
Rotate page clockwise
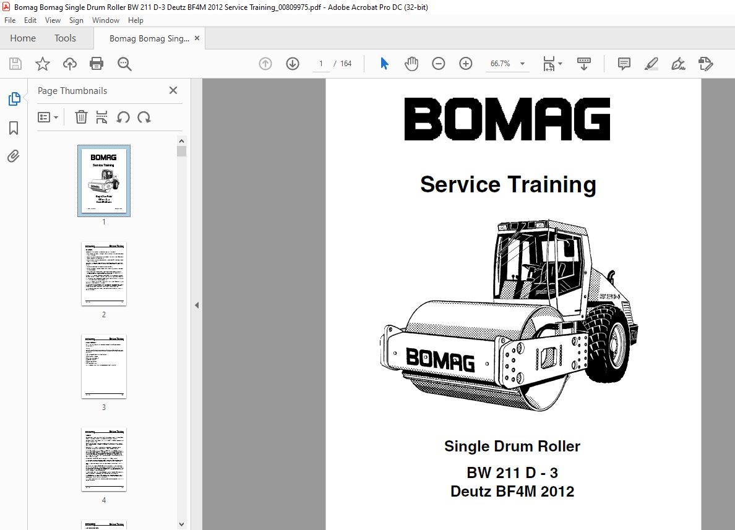[144, 117]
